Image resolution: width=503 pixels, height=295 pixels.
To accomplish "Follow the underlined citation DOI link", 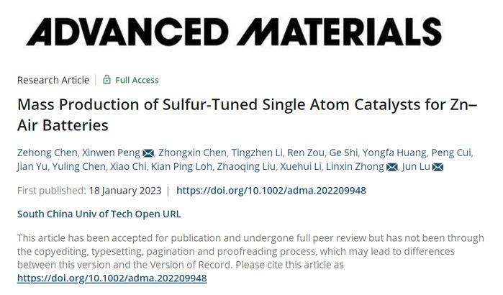I will coord(112,278).
